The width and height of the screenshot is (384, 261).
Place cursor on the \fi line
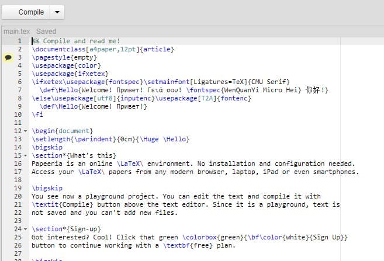click(x=37, y=114)
